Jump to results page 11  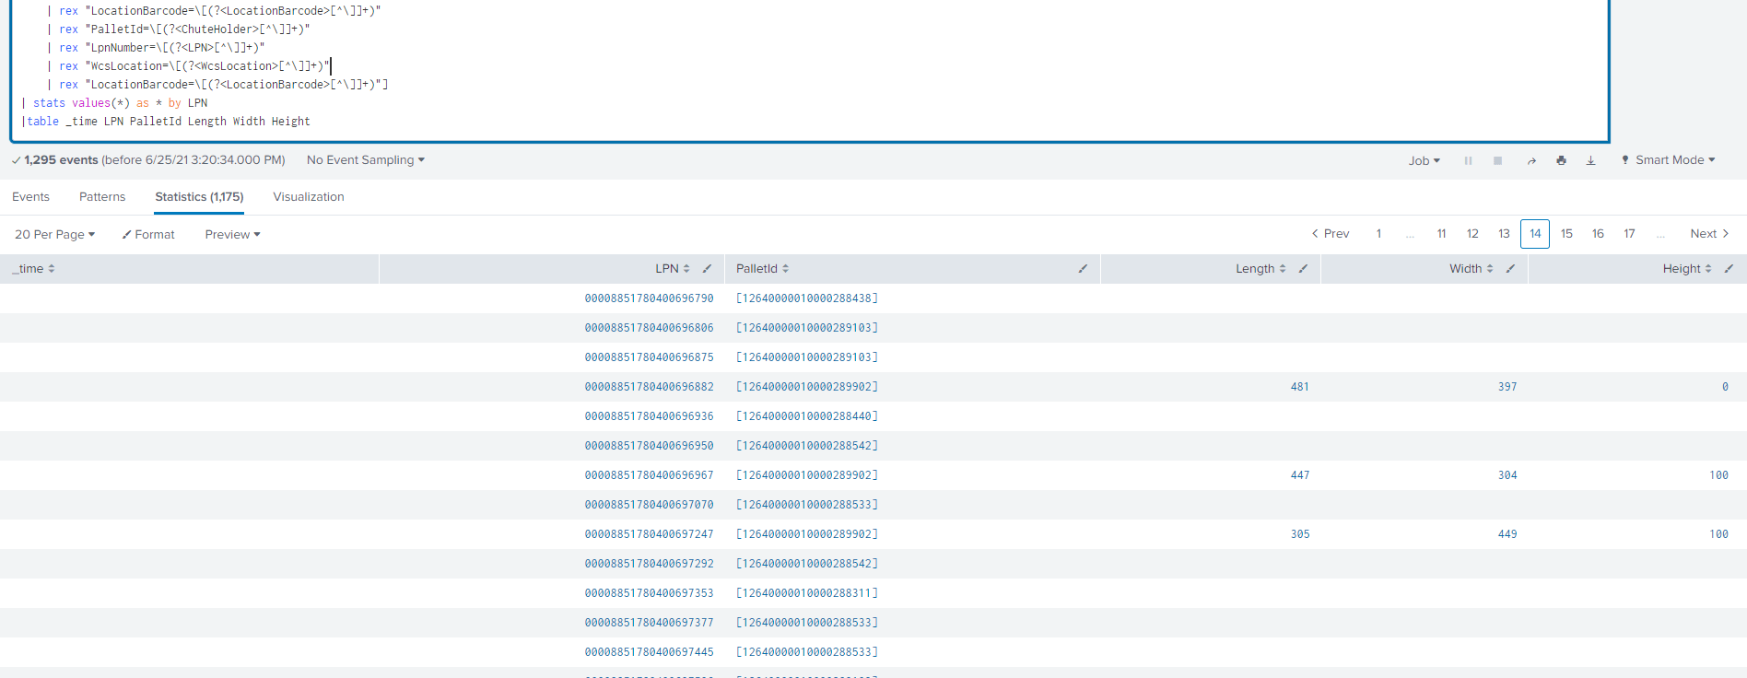[x=1441, y=234]
